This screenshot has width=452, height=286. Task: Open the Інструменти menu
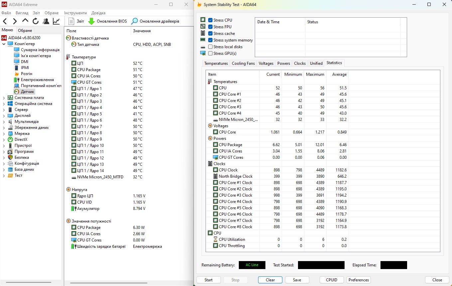coord(75,13)
